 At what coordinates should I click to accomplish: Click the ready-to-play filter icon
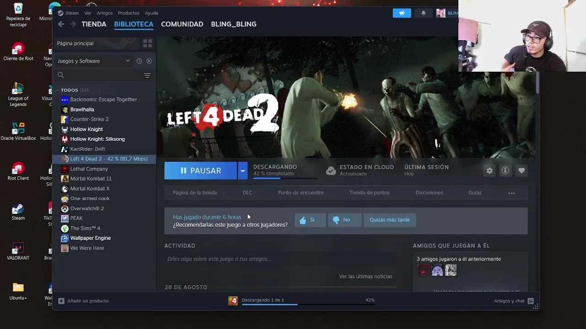pos(149,61)
